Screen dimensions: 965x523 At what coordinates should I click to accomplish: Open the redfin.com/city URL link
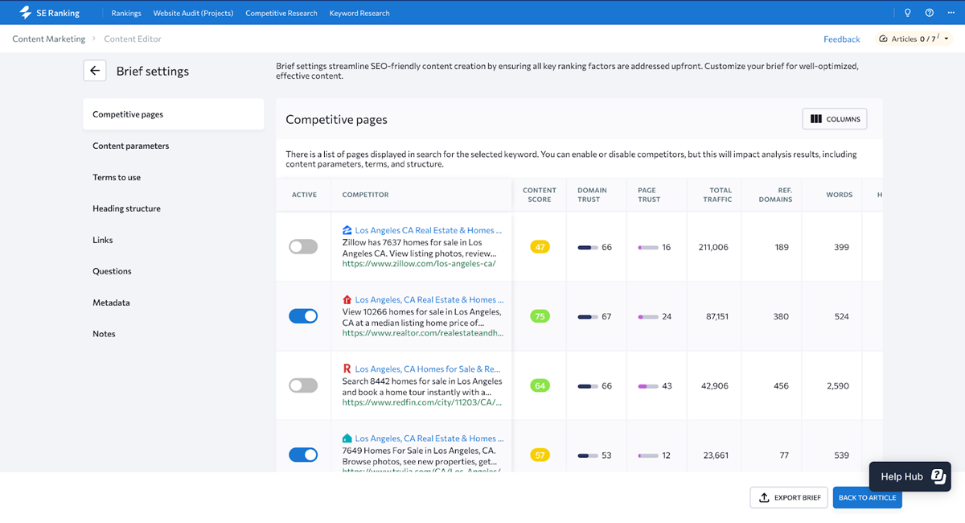(422, 402)
